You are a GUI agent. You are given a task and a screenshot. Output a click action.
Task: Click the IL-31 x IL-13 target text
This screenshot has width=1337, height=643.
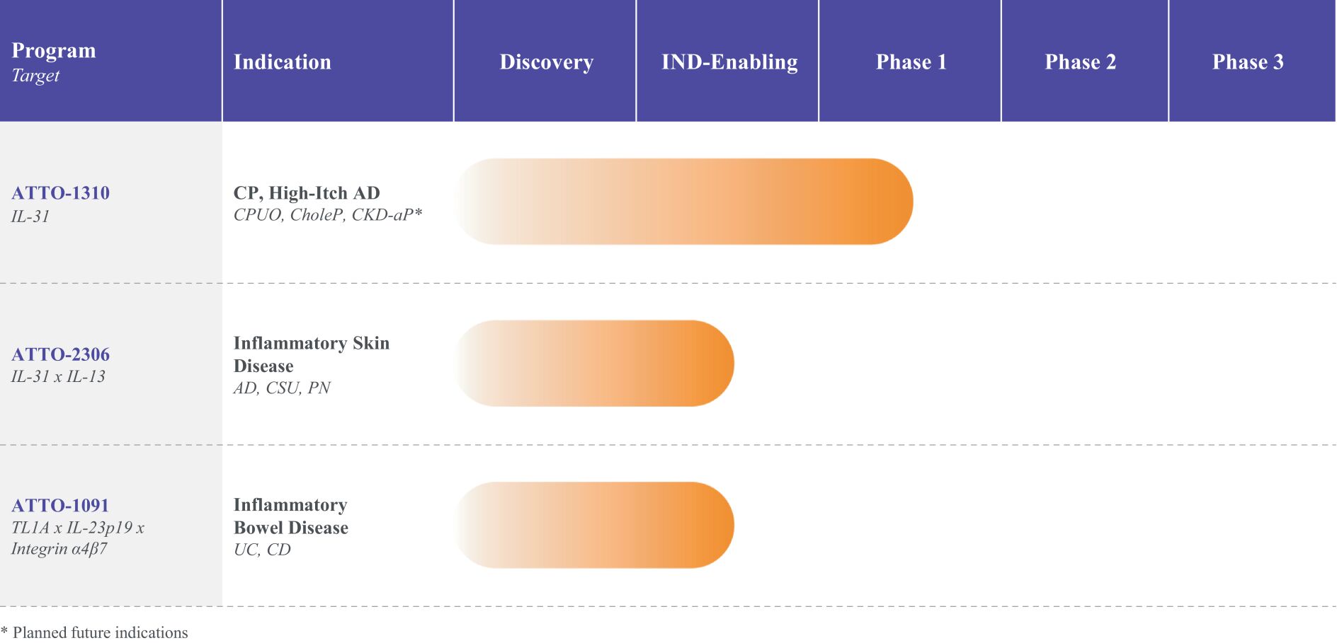coord(58,376)
